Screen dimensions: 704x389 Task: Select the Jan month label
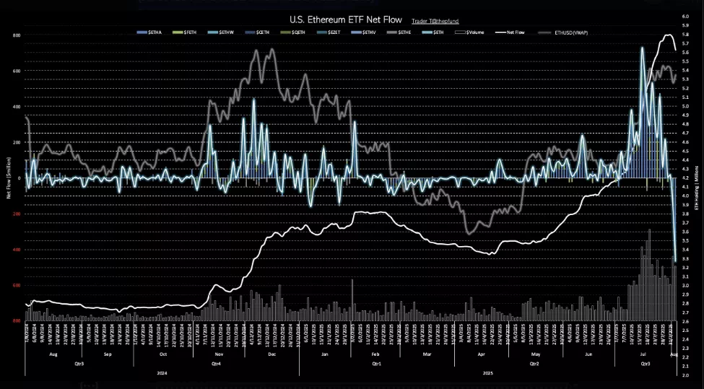point(325,354)
